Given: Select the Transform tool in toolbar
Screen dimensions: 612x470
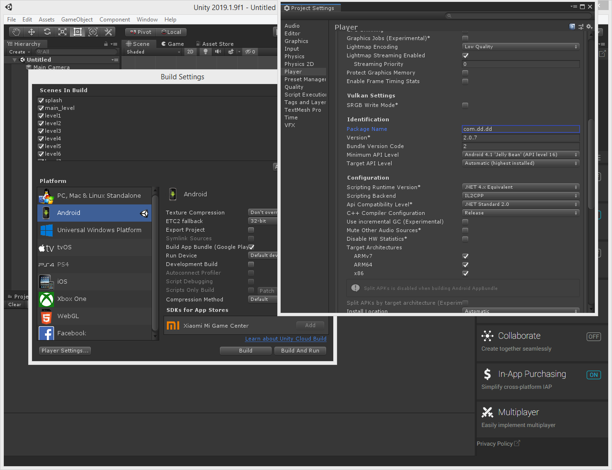Looking at the screenshot, I should point(93,32).
